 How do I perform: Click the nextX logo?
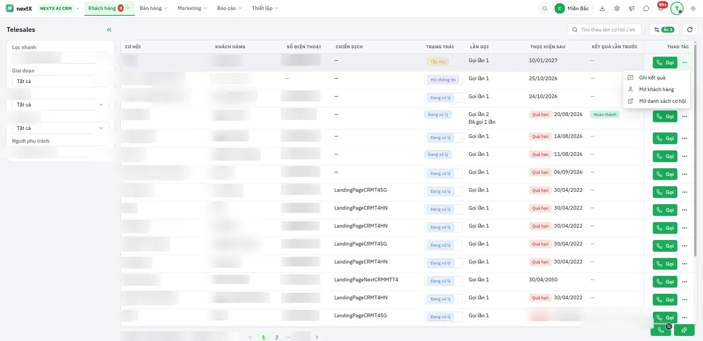click(19, 8)
